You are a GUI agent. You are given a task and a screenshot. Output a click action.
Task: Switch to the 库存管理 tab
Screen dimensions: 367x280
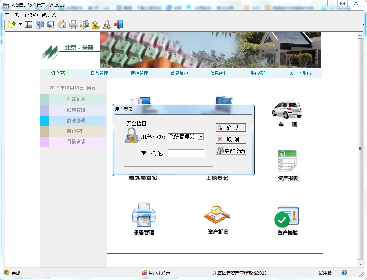[x=139, y=73]
